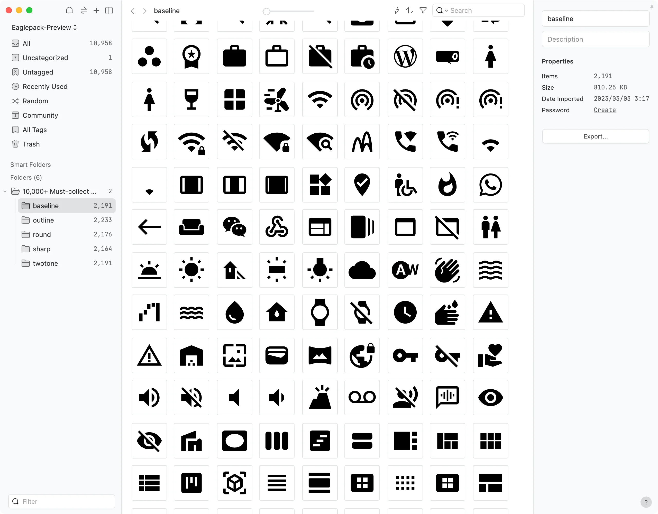The image size is (658, 514).
Task: Select the WiFi/wireless signal icon
Action: [x=319, y=99]
